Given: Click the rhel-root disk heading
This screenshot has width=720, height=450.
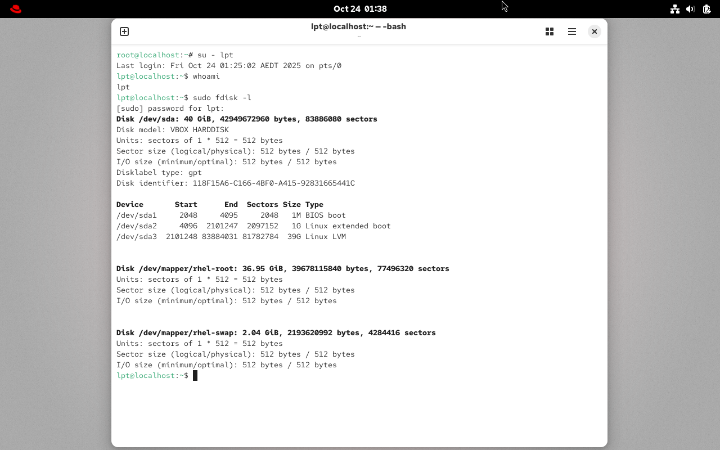Looking at the screenshot, I should [x=282, y=269].
